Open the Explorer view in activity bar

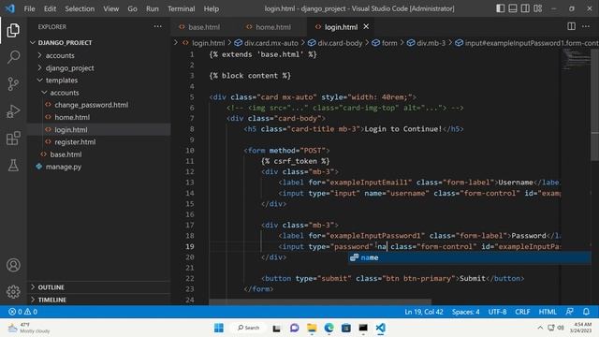13,31
